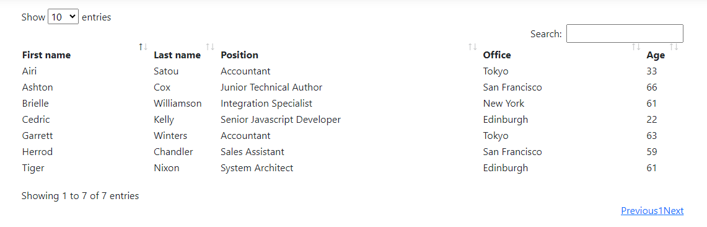Viewport: 707px width, 227px height.
Task: Click the Senior Javascript Developer cell
Action: [x=281, y=120]
